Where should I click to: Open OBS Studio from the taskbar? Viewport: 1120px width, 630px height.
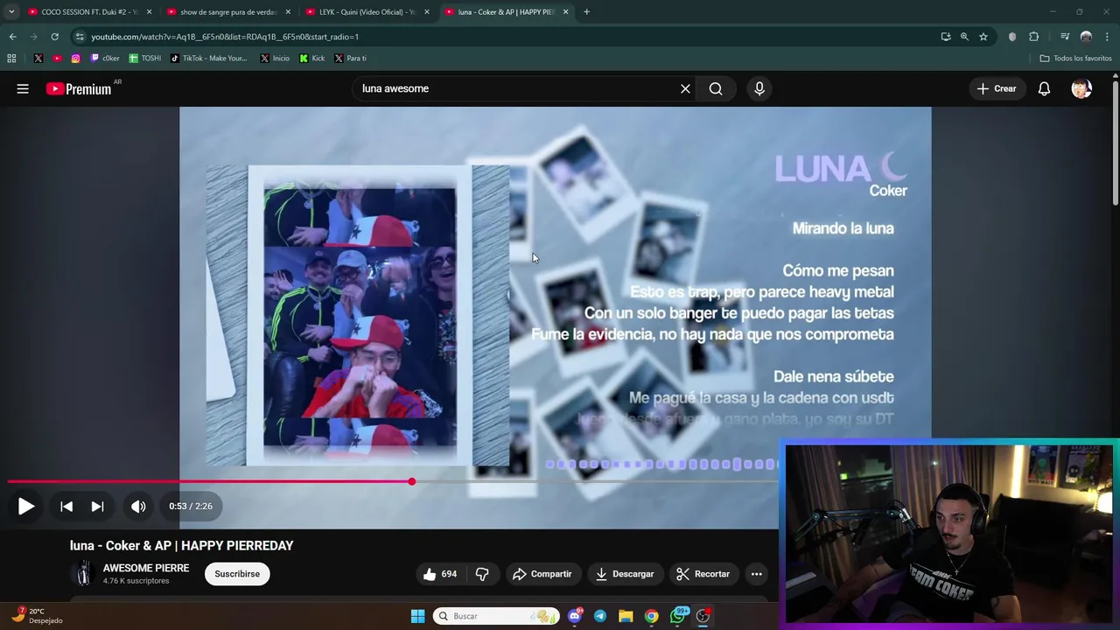pos(703,616)
